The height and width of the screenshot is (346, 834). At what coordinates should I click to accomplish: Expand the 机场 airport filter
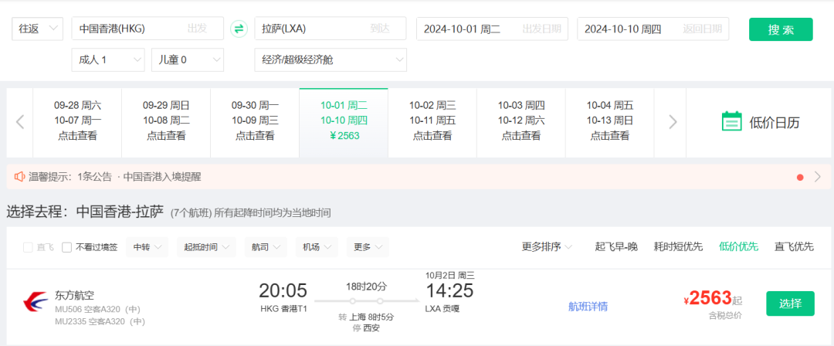317,247
